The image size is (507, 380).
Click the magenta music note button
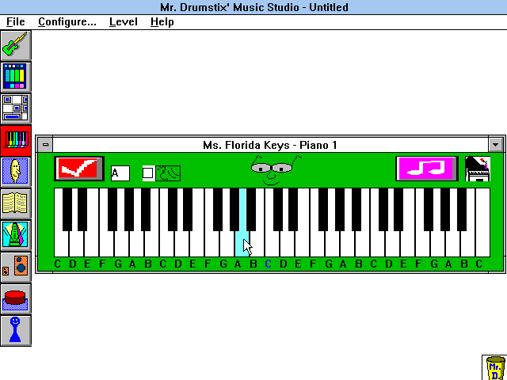427,169
